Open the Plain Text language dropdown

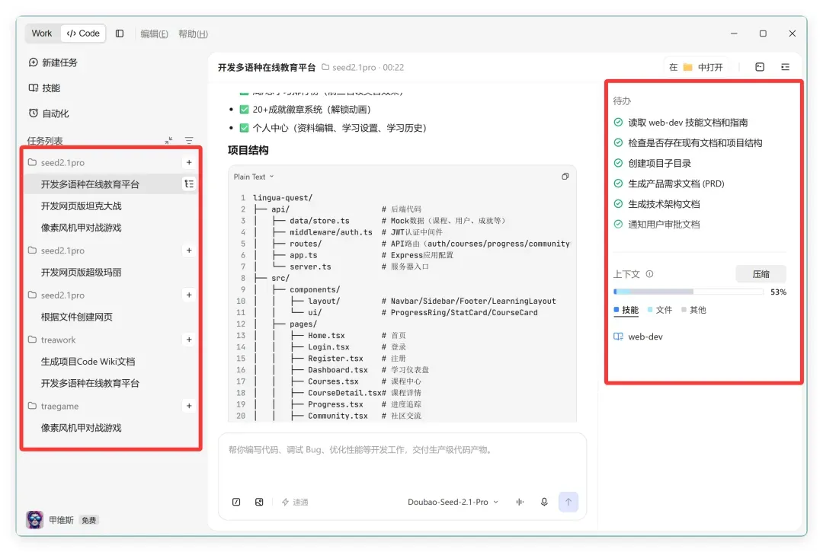(x=254, y=177)
